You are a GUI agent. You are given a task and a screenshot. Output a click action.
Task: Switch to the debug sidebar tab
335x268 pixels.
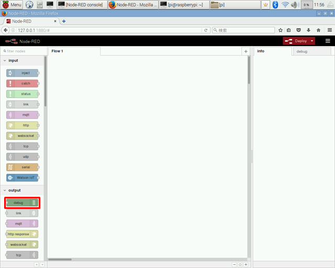click(x=312, y=51)
